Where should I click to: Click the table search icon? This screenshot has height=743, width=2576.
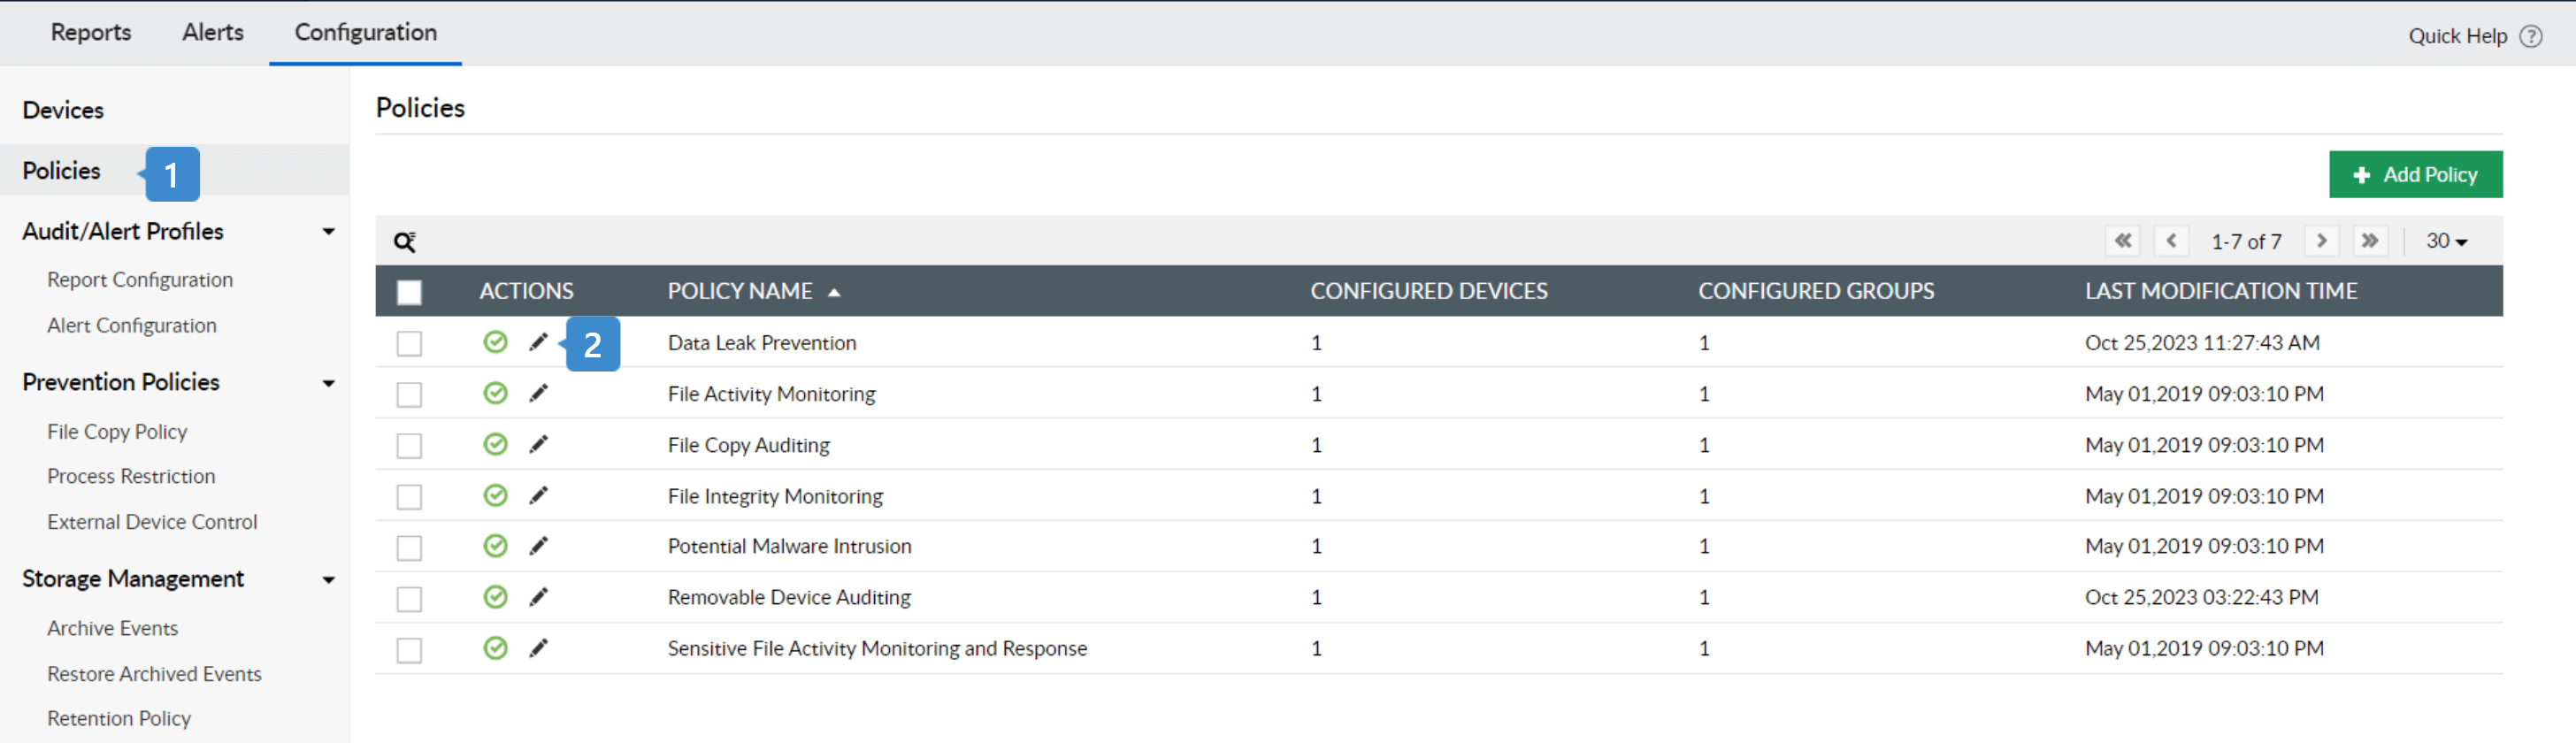coord(404,242)
